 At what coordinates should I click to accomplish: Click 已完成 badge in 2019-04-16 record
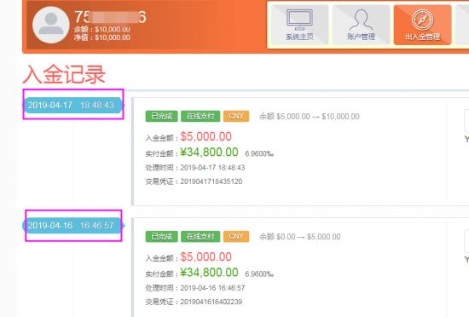[161, 237]
